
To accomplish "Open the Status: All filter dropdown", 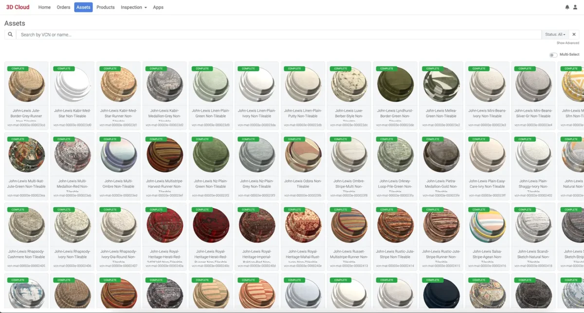I will [555, 34].
